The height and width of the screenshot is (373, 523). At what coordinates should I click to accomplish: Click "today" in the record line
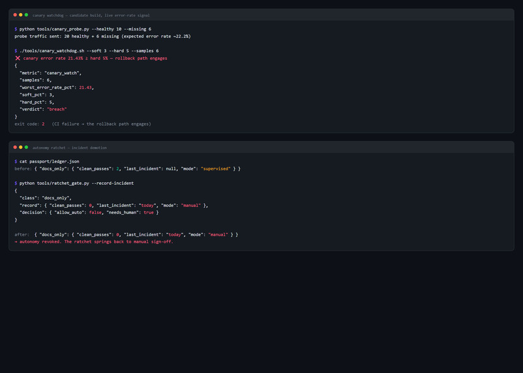(147, 206)
